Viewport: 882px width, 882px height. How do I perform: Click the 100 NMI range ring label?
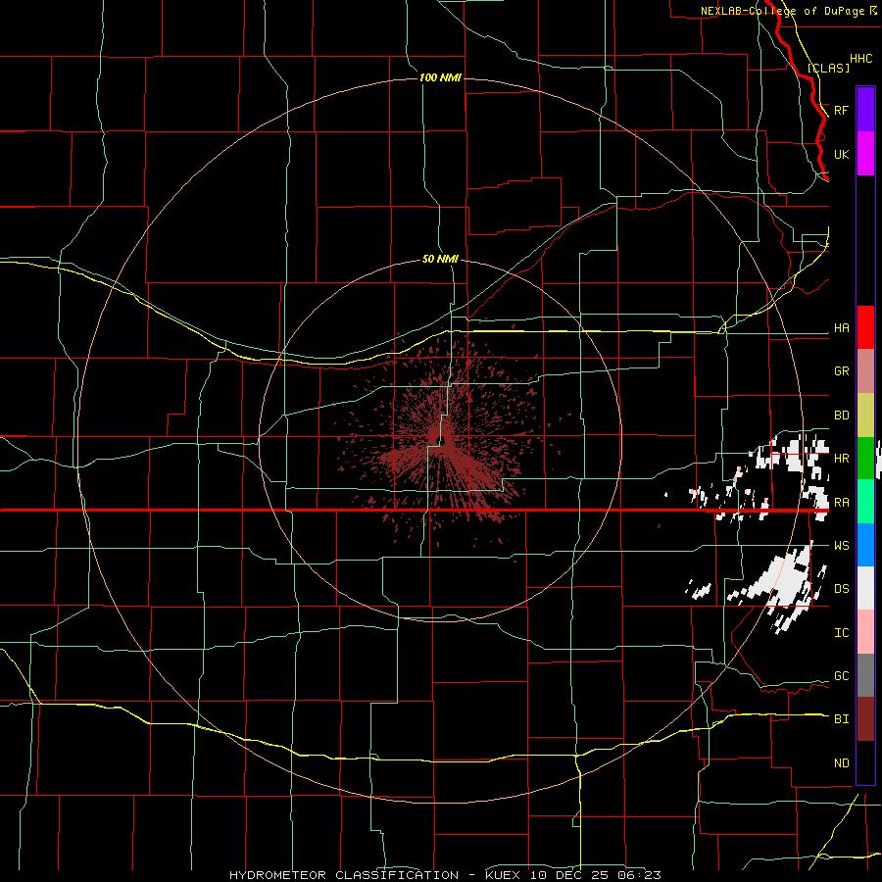[x=440, y=77]
